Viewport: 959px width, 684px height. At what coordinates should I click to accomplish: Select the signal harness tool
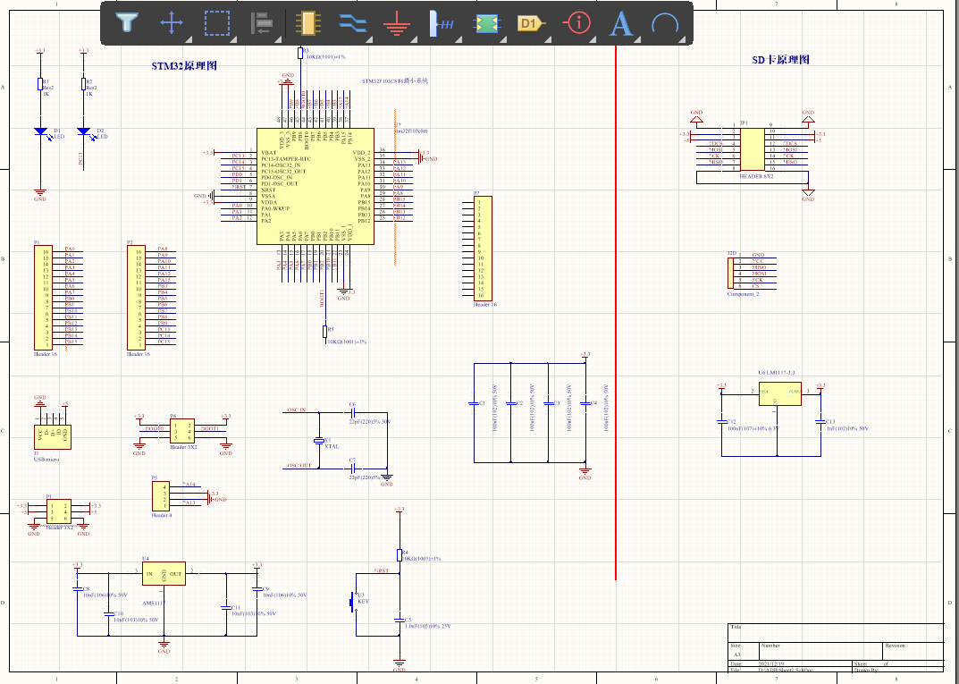[x=442, y=24]
